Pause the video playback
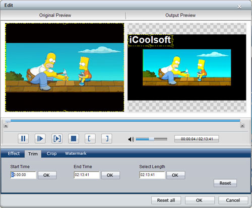 23,139
